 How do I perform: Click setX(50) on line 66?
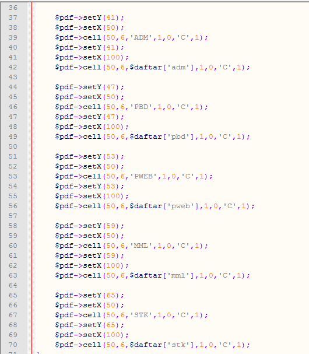101,305
